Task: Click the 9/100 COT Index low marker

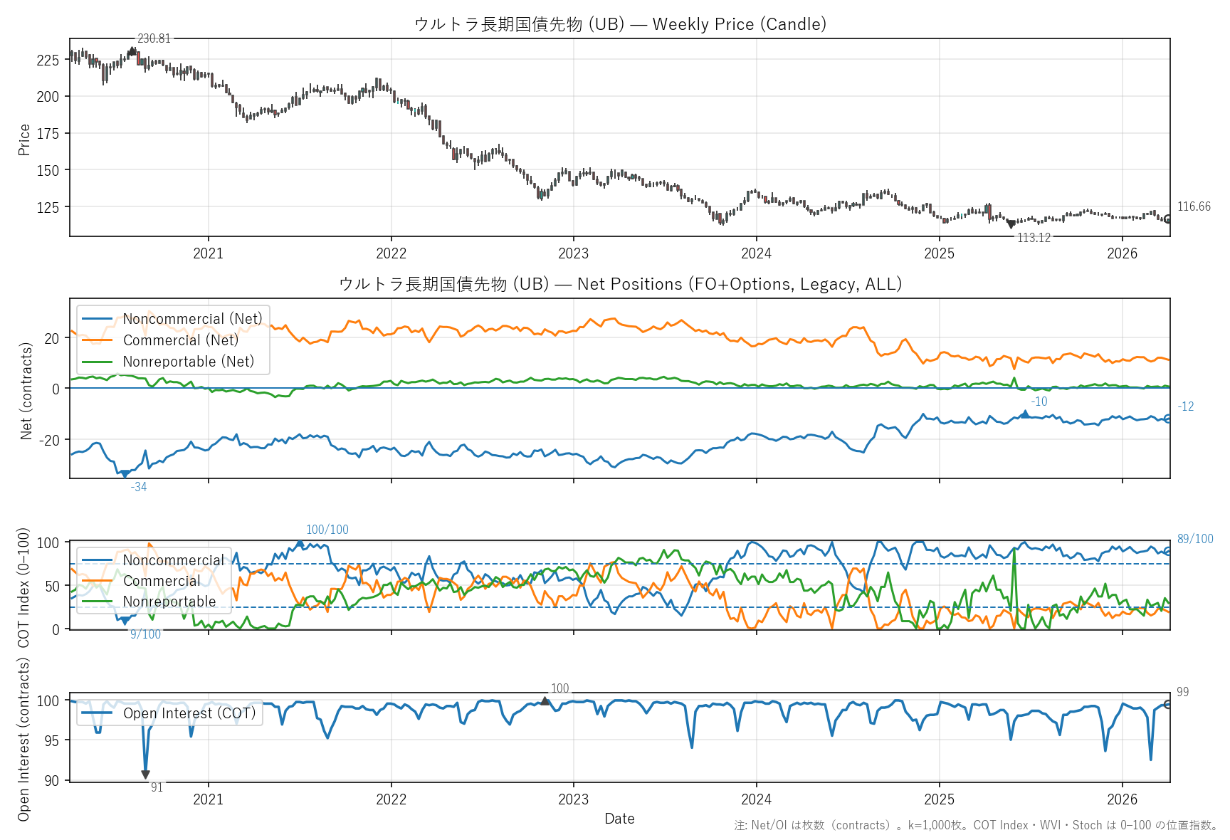Action: [125, 621]
